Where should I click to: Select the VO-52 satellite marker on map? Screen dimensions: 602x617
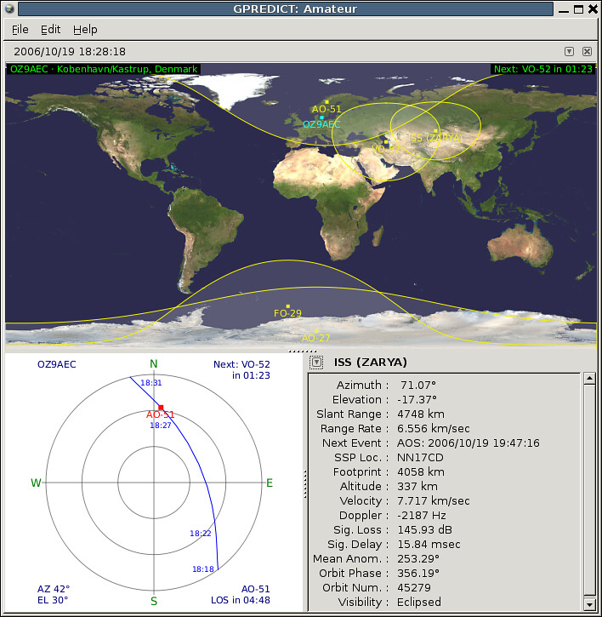point(386,142)
